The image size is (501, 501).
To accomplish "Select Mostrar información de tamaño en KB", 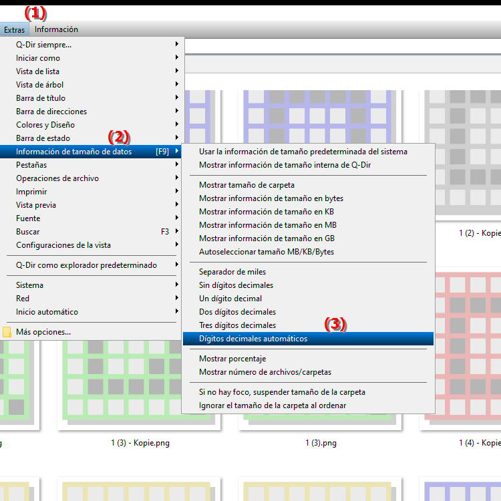I will tap(309, 212).
